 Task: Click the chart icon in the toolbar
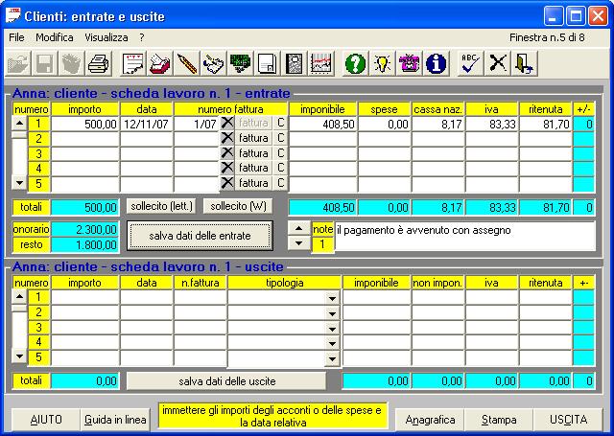tap(321, 64)
